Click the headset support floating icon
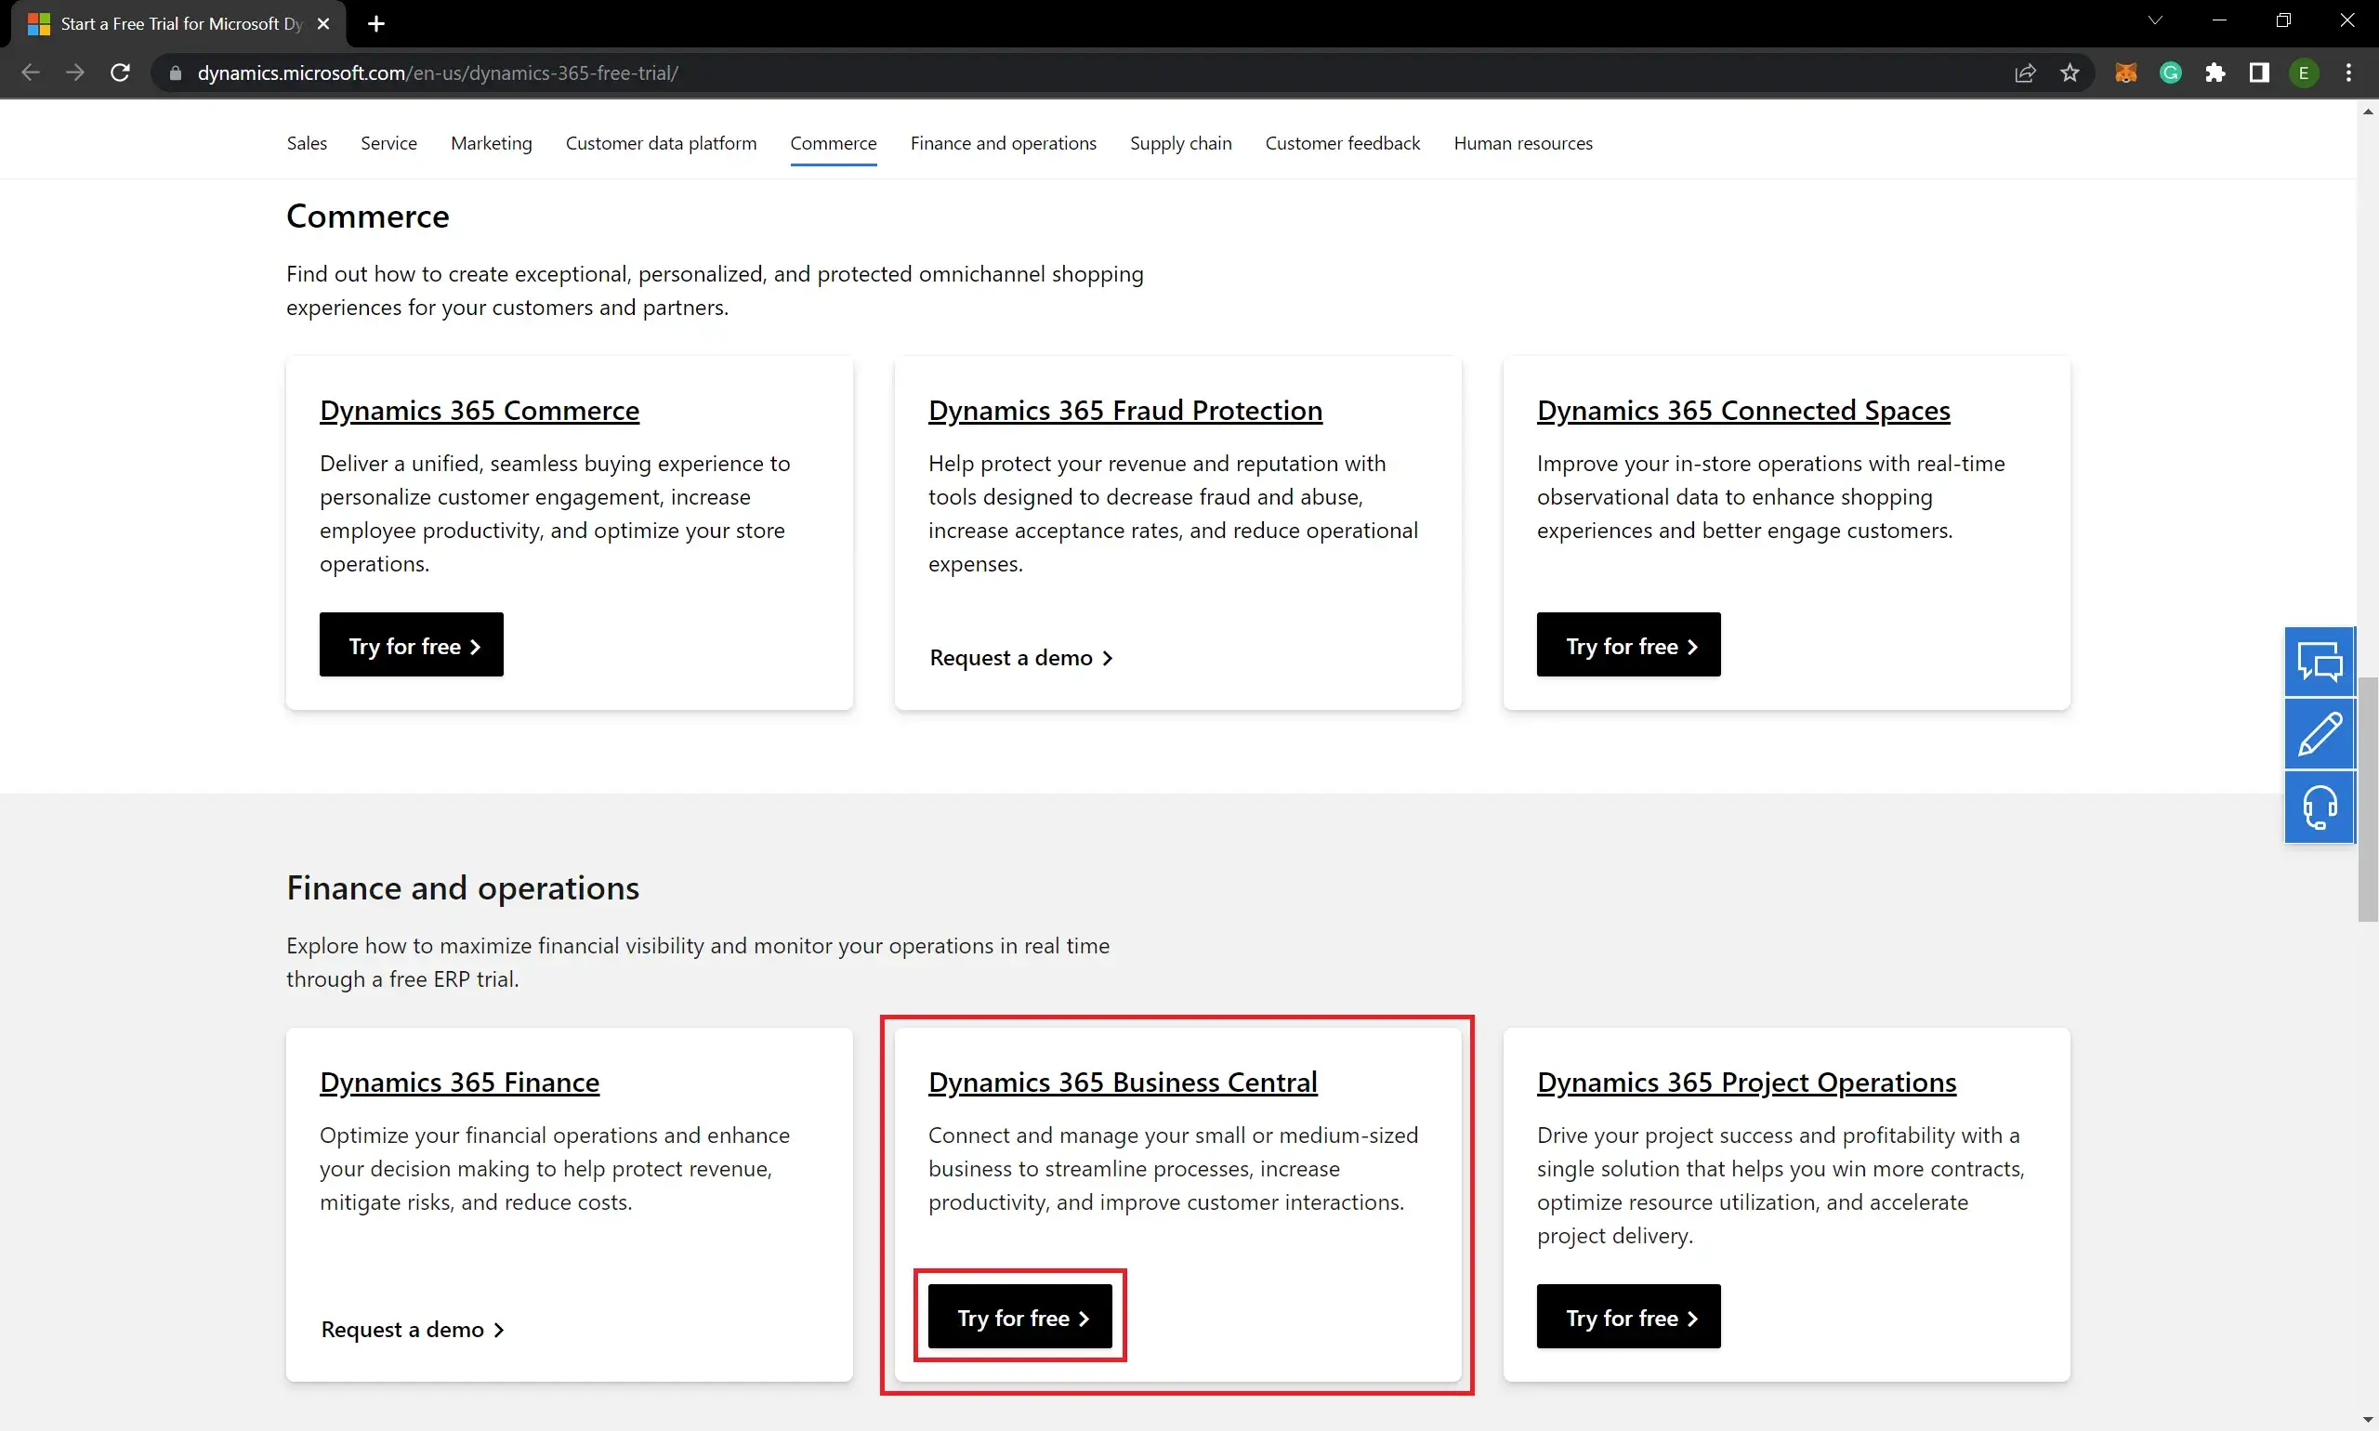 [x=2320, y=808]
